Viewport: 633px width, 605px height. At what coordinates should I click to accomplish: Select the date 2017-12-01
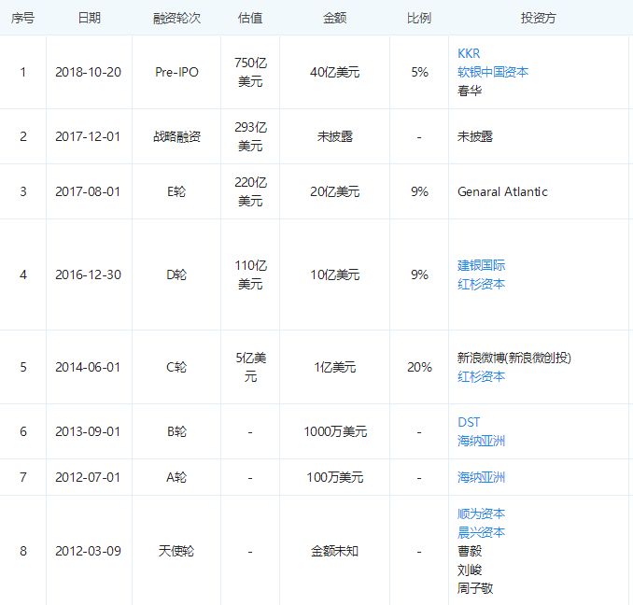tap(88, 136)
